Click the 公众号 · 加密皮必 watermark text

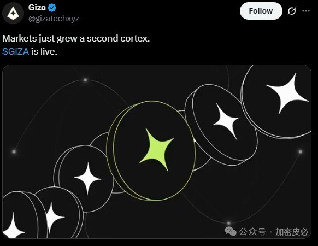(274, 232)
